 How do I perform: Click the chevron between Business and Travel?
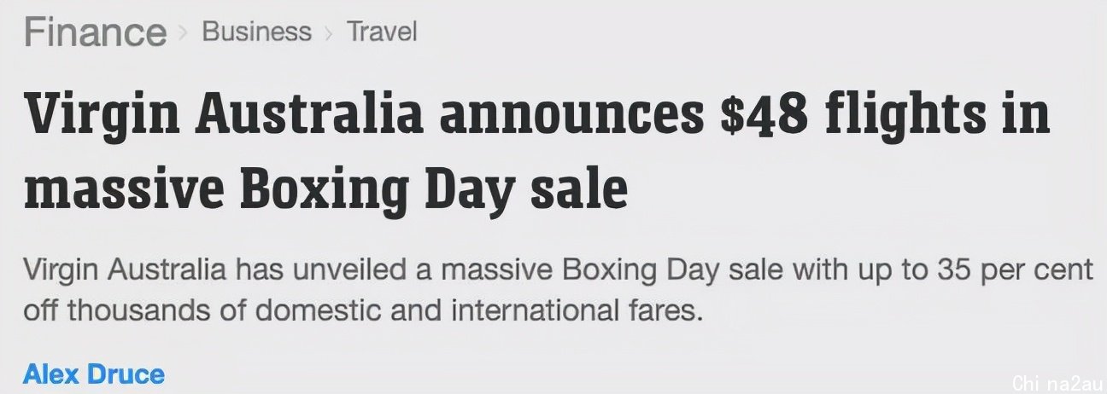[x=329, y=34]
